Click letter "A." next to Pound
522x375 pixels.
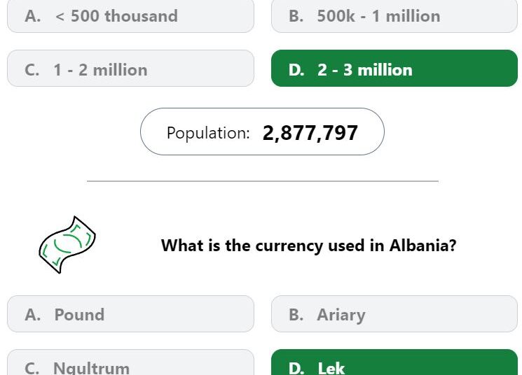coord(32,314)
